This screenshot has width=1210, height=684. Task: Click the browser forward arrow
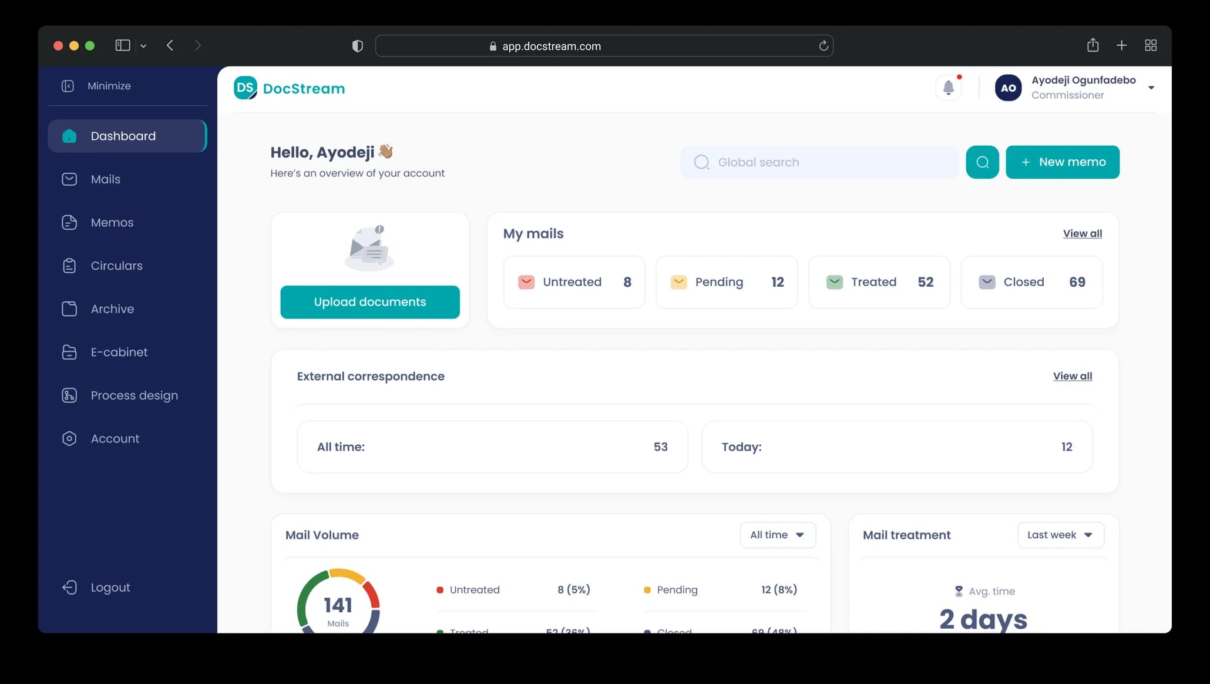coord(197,45)
